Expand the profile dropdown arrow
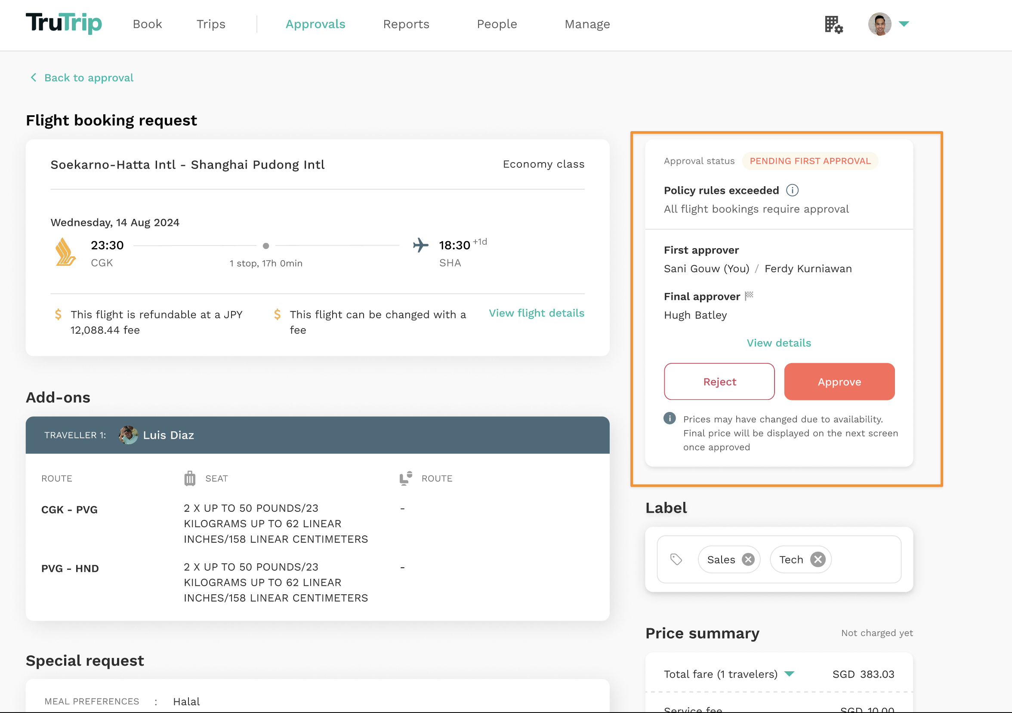 [904, 24]
